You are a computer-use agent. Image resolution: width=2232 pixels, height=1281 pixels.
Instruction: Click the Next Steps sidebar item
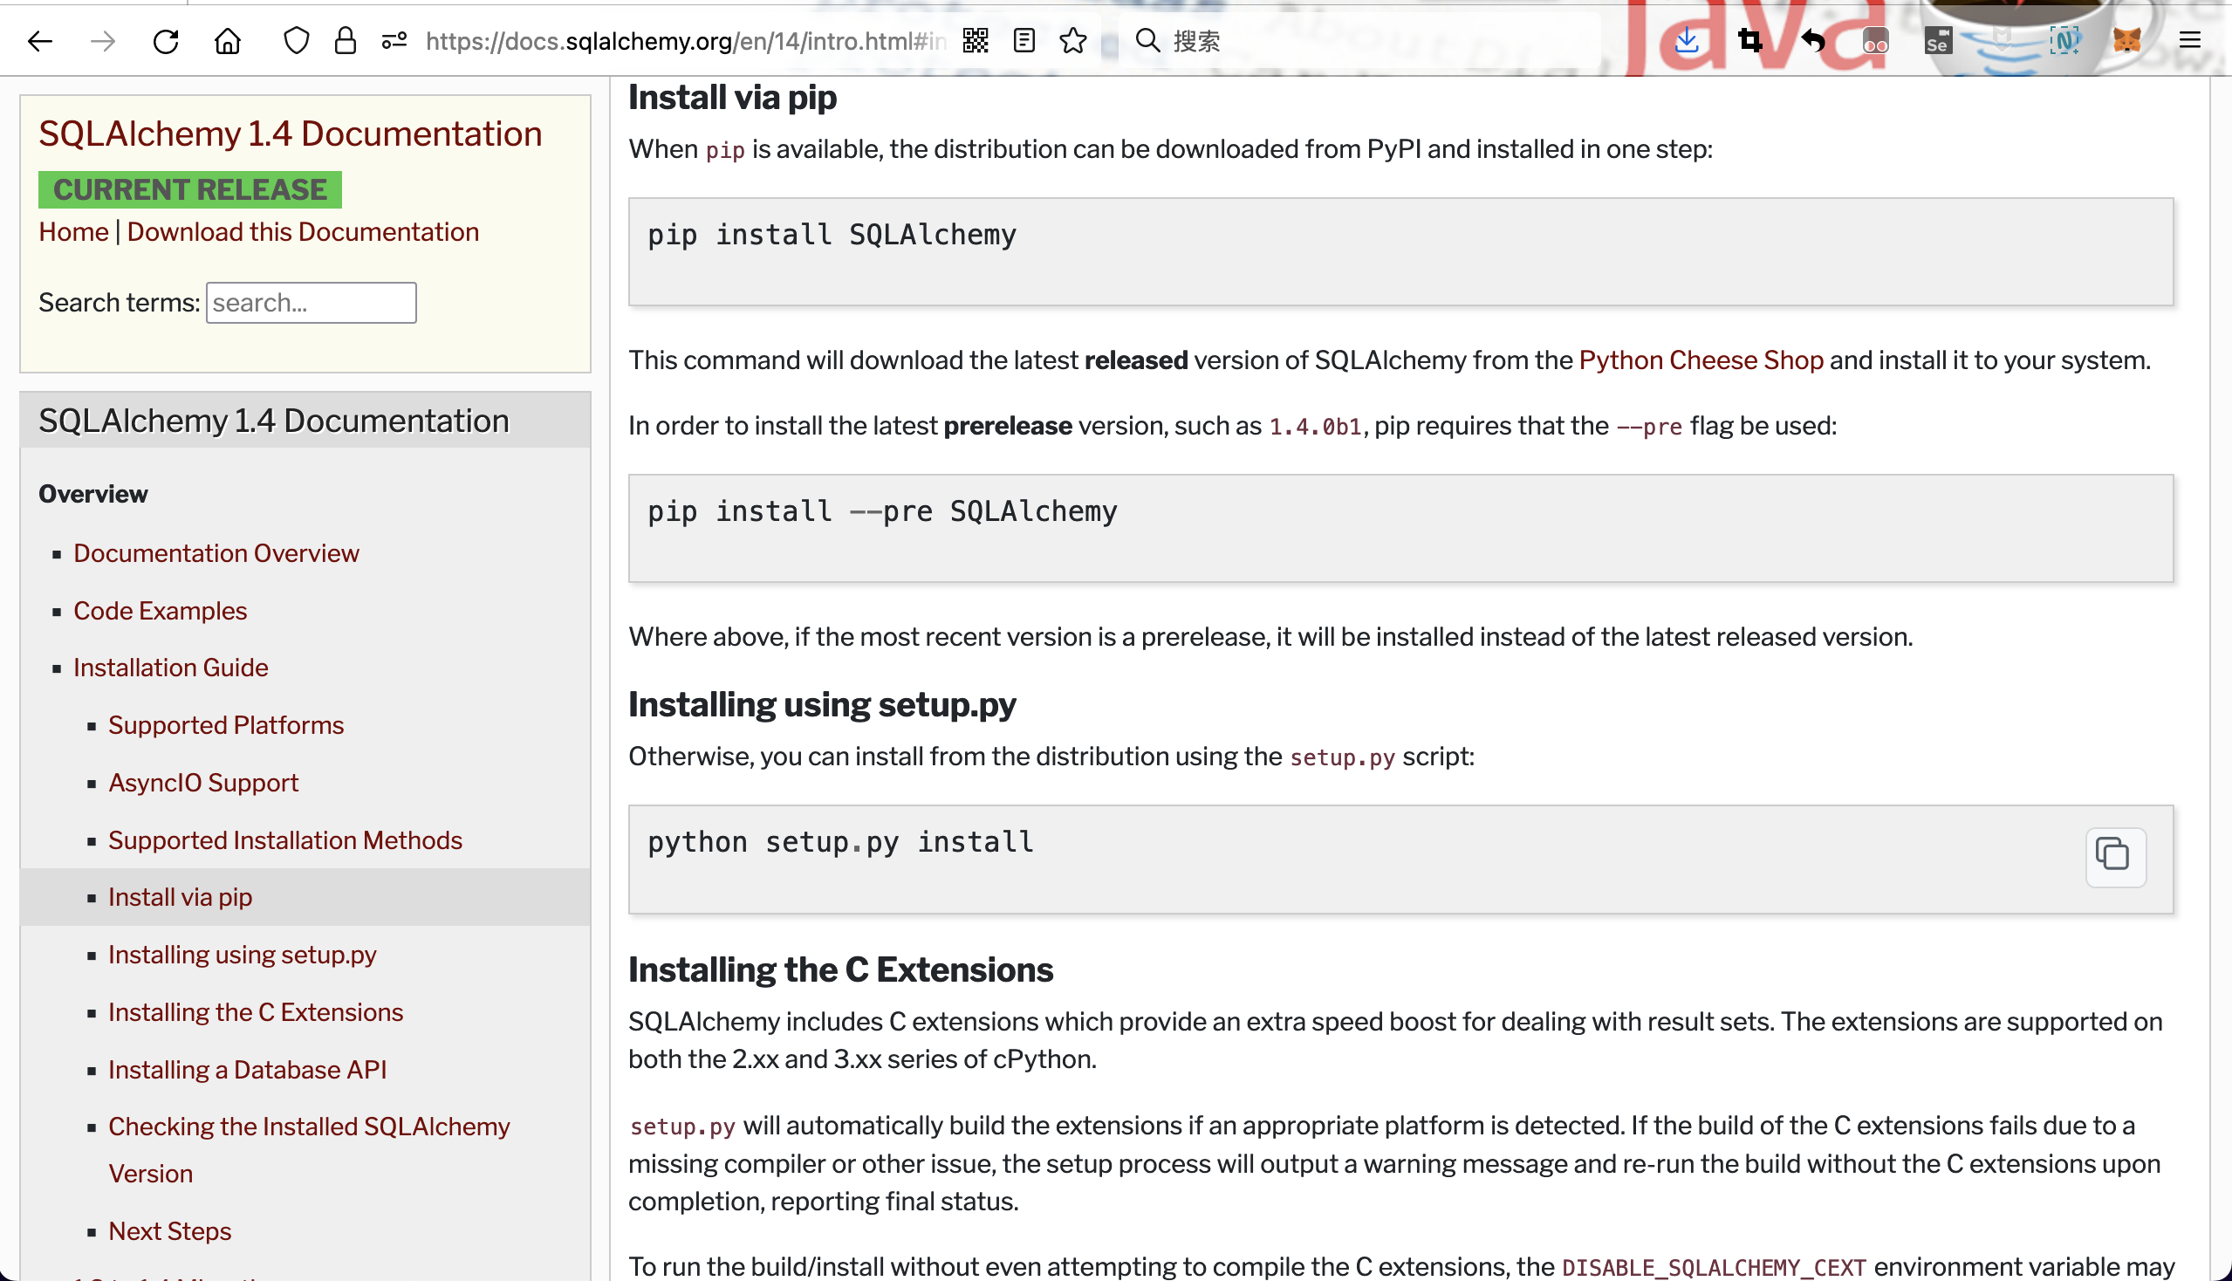[170, 1230]
